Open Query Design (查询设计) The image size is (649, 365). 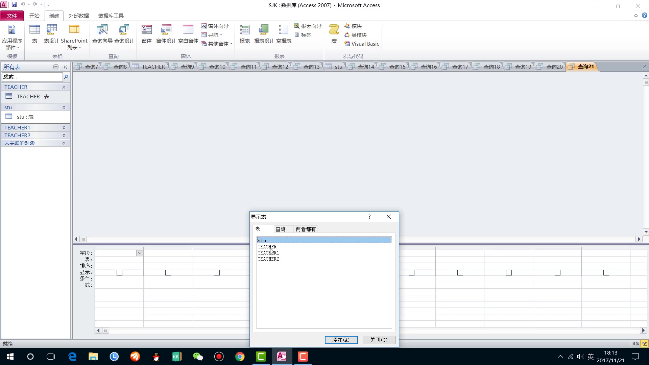point(124,34)
